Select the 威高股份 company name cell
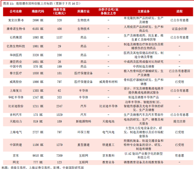This screenshot has height=169, width=194. pos(16,82)
